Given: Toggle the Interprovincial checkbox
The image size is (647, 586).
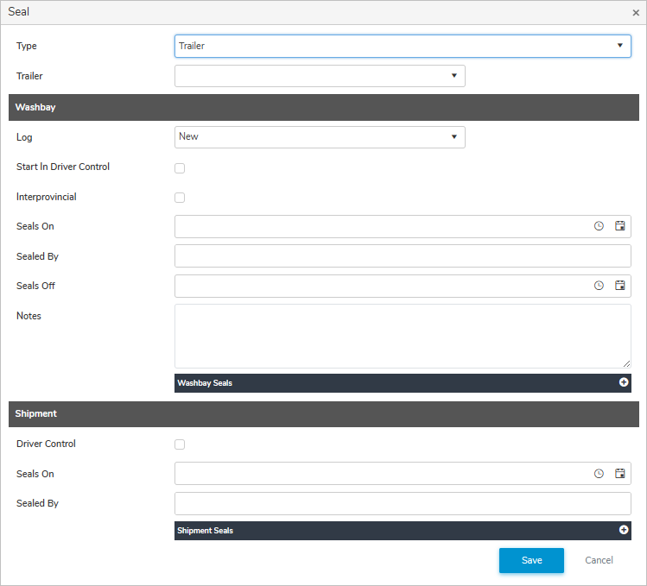Looking at the screenshot, I should pyautogui.click(x=180, y=198).
